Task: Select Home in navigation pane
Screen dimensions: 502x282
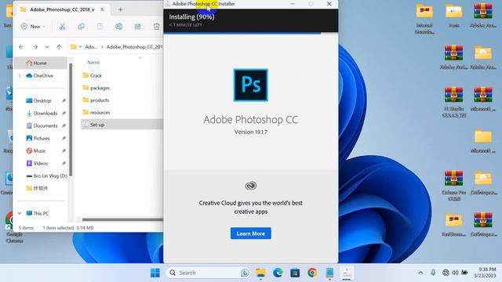Action: (40, 63)
